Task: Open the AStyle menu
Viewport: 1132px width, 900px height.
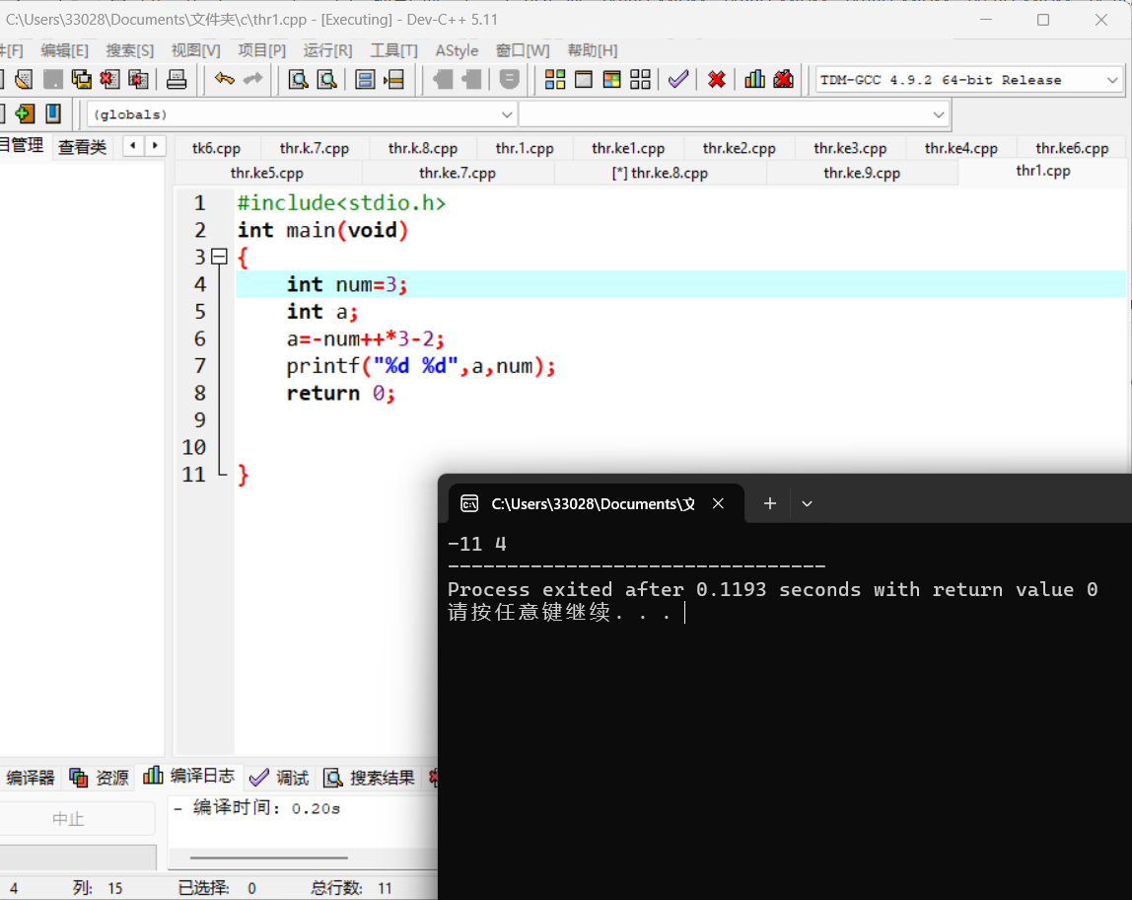Action: click(457, 50)
